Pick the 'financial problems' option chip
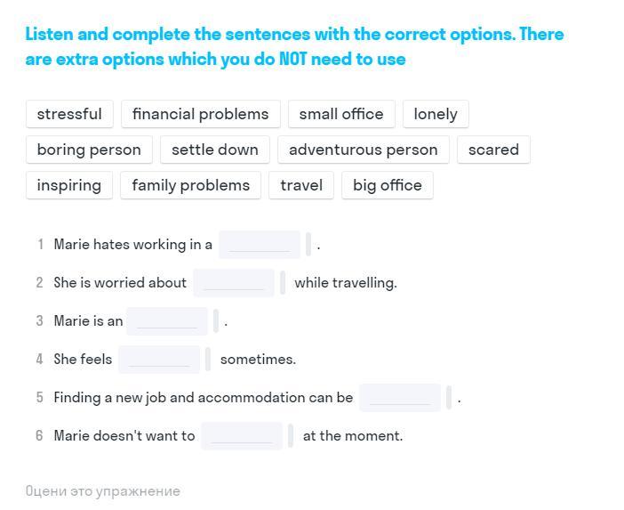Viewport: 624px width, 510px height. [201, 114]
